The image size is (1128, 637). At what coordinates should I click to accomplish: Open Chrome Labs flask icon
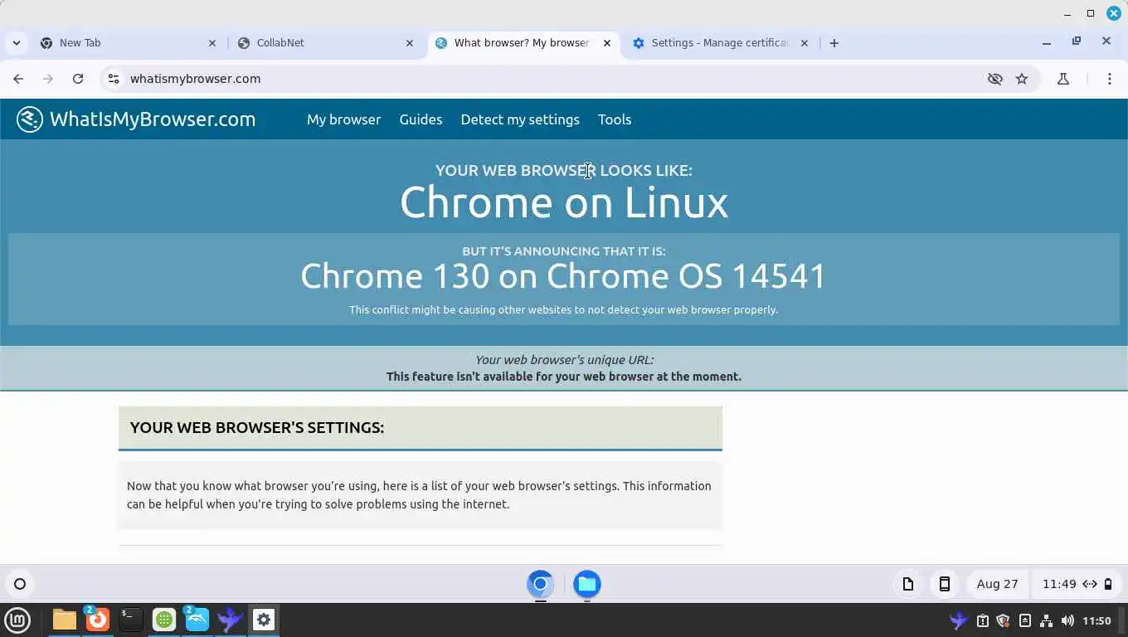click(x=1062, y=79)
